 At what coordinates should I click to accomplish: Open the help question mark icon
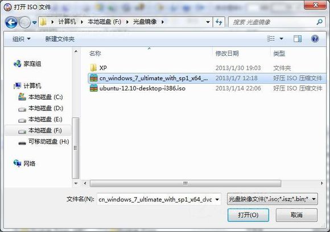(315, 39)
